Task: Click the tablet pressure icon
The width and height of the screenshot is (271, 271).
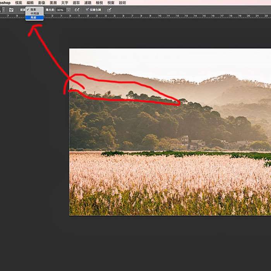Action: [x=109, y=10]
